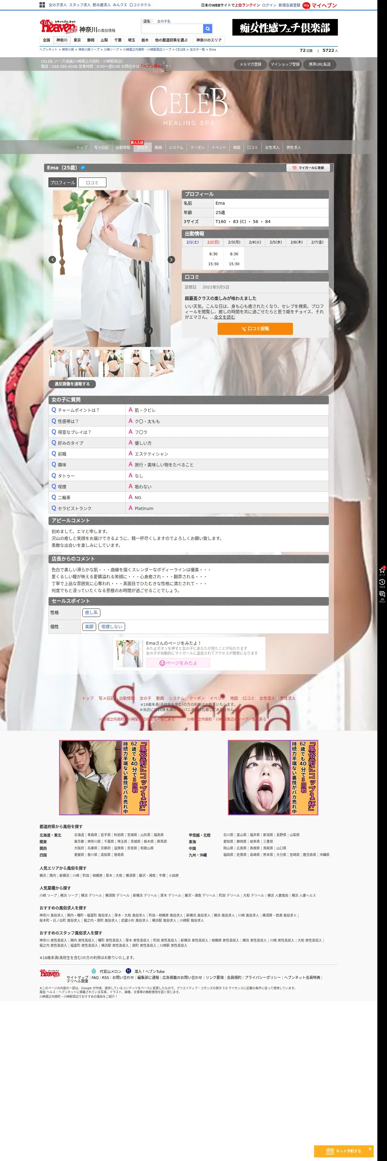Click breadcrumb 女の子一覧 link

[197, 49]
